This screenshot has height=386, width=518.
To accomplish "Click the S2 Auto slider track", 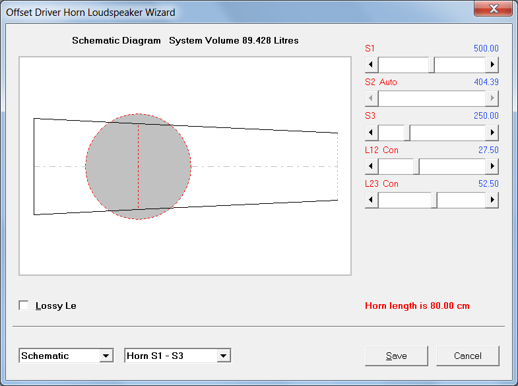I will 432,98.
